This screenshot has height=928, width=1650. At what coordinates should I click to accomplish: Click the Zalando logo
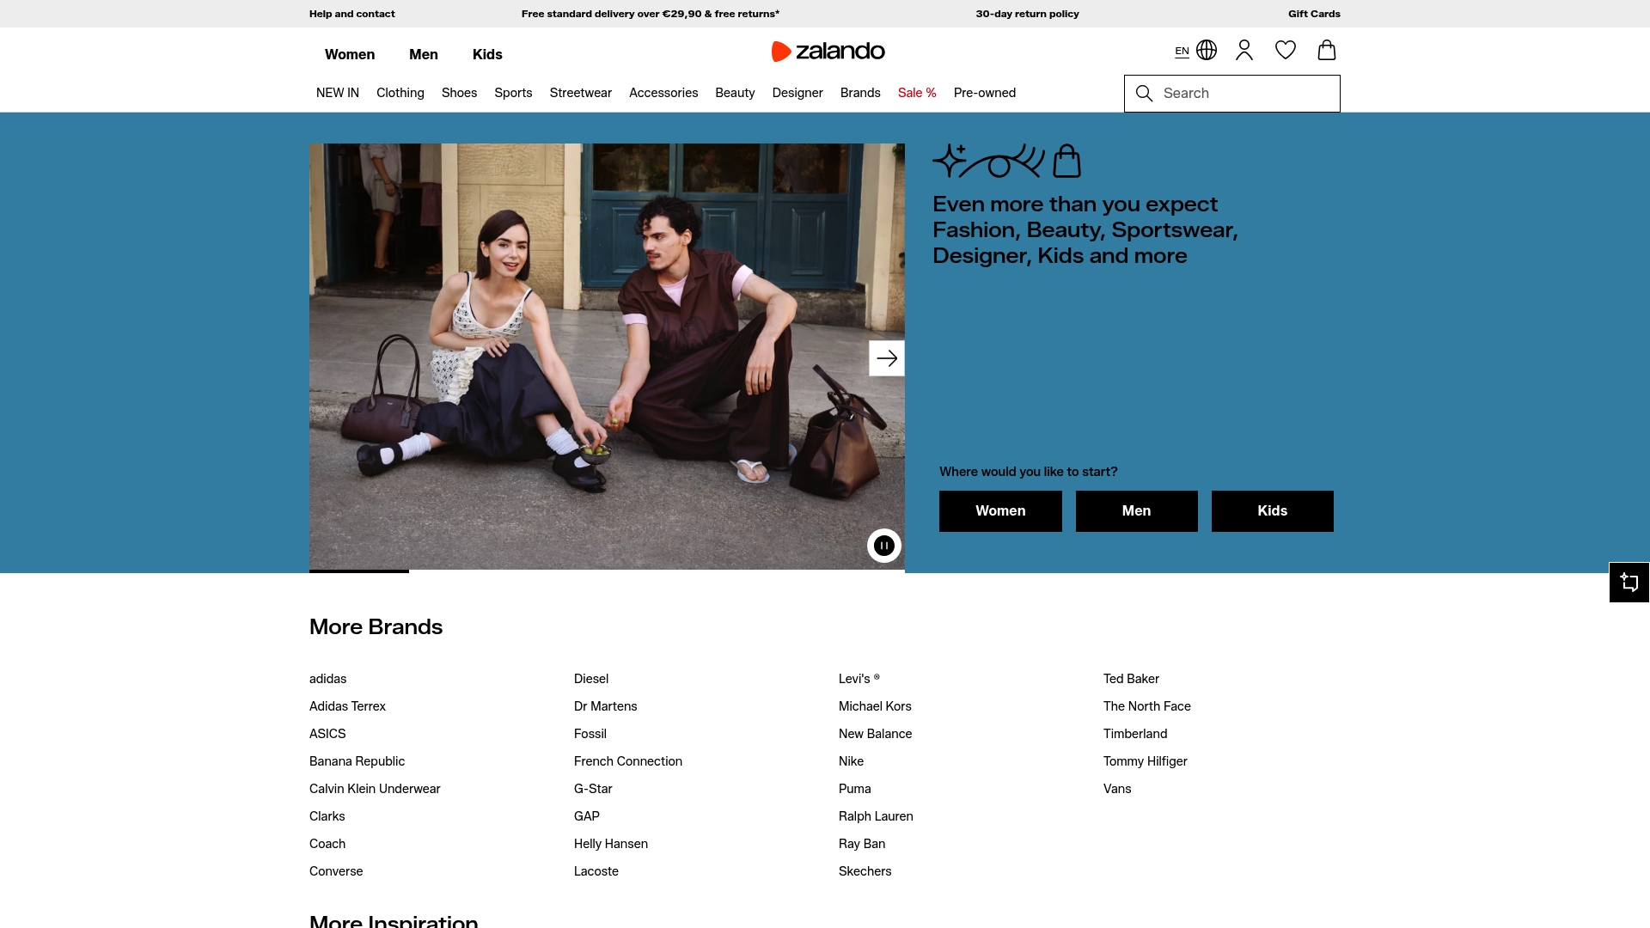click(828, 52)
